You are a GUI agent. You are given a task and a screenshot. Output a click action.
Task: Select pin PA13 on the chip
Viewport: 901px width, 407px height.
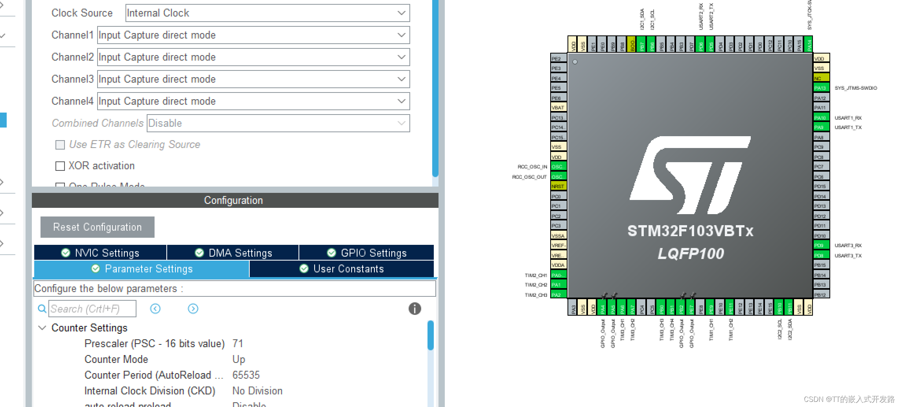[821, 88]
